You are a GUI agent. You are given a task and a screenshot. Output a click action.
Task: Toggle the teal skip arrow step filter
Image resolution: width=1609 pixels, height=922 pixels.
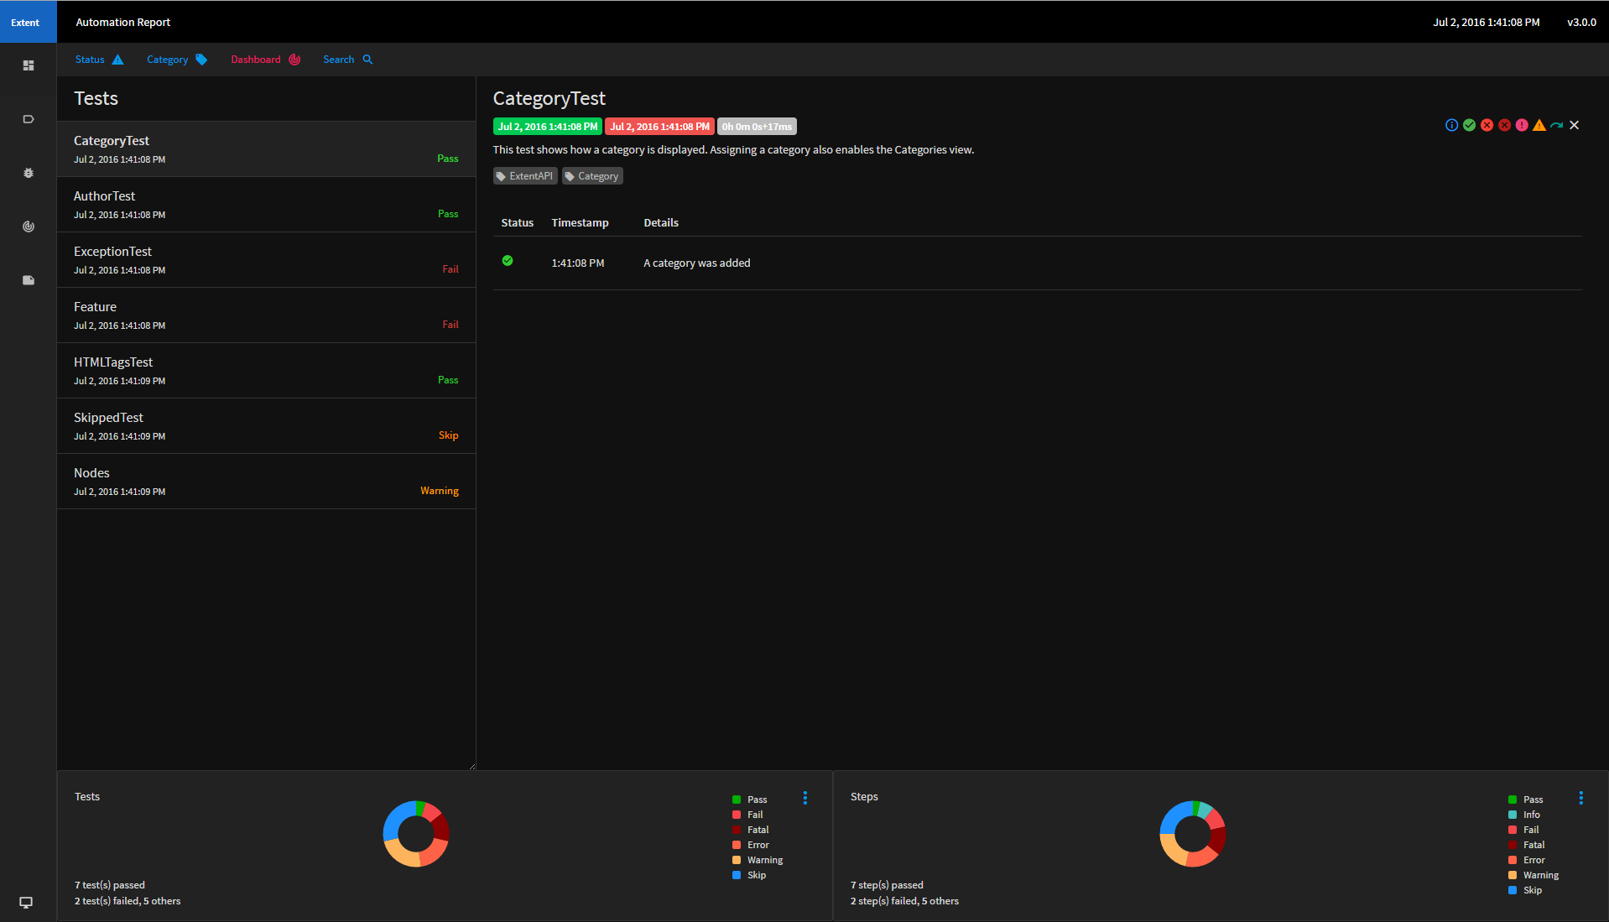[1556, 125]
